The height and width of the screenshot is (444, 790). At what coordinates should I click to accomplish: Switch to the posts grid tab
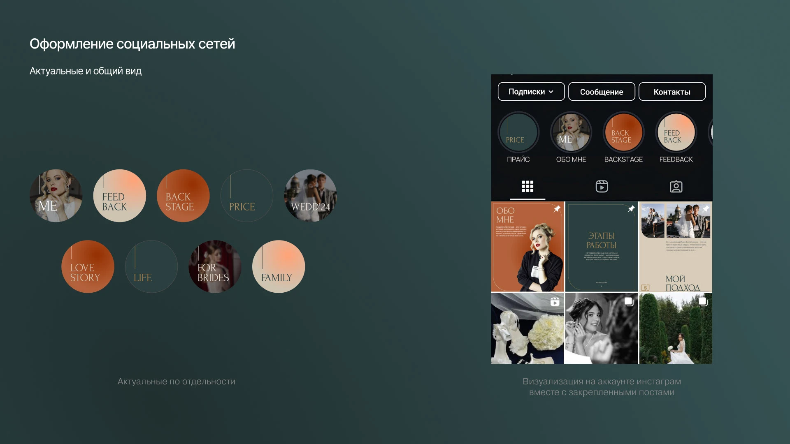[527, 187]
